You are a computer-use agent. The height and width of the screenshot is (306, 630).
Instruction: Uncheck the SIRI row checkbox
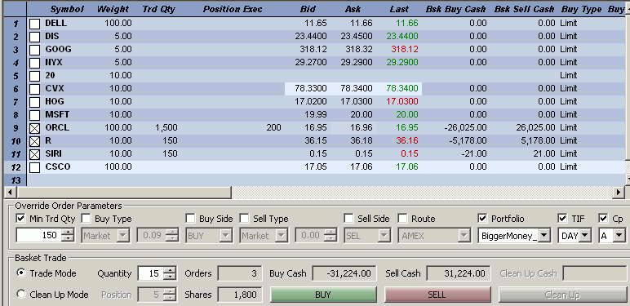point(35,154)
